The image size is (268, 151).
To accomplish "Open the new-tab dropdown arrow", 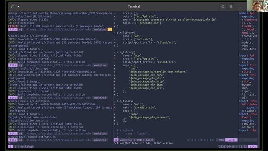I will tap(18, 7).
